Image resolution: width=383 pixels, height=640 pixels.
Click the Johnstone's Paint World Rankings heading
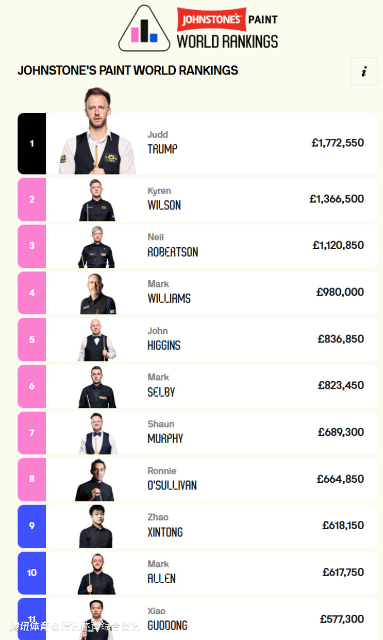click(x=128, y=70)
